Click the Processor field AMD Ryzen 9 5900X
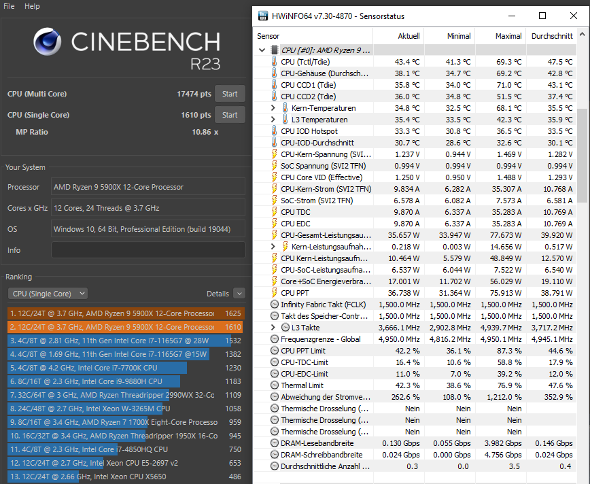This screenshot has width=590, height=484. 148,187
